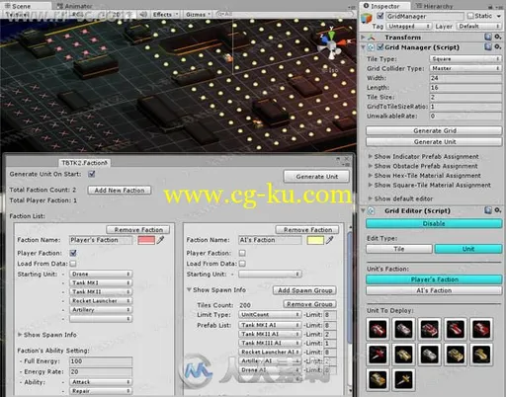Switch to the Animator tab
Image resolution: width=506 pixels, height=397 pixels.
point(75,6)
